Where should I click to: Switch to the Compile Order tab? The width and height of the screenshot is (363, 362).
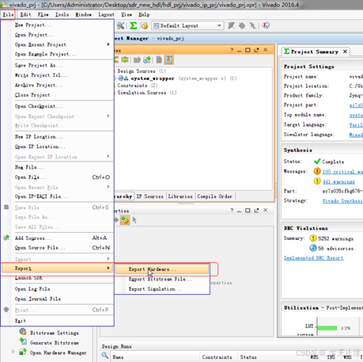pyautogui.click(x=215, y=196)
